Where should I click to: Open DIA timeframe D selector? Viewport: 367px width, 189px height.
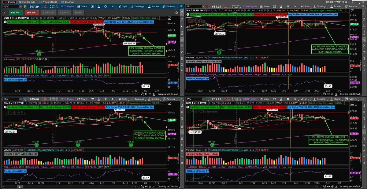(x=113, y=99)
